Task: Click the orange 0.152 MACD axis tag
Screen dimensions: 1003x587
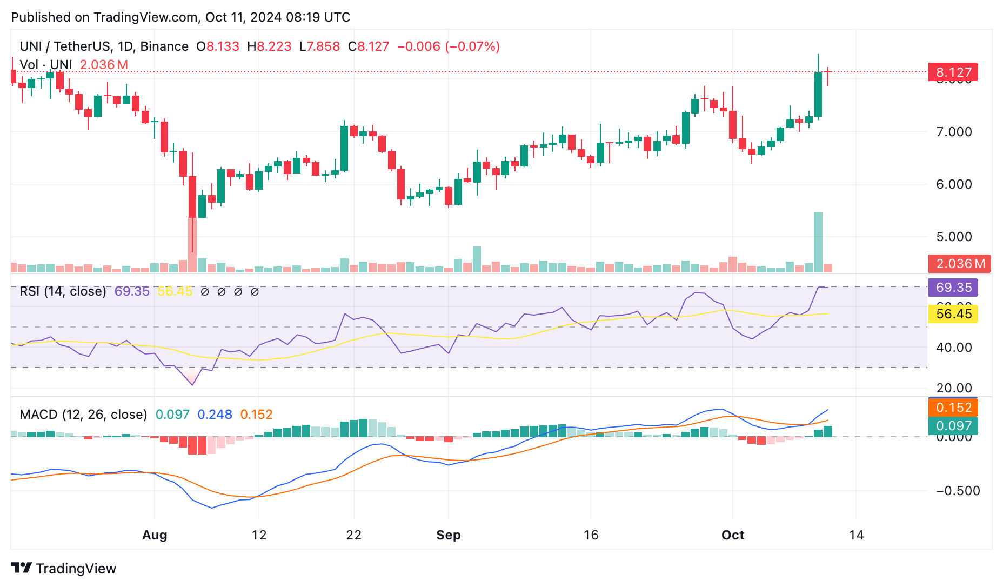Action: click(x=953, y=408)
